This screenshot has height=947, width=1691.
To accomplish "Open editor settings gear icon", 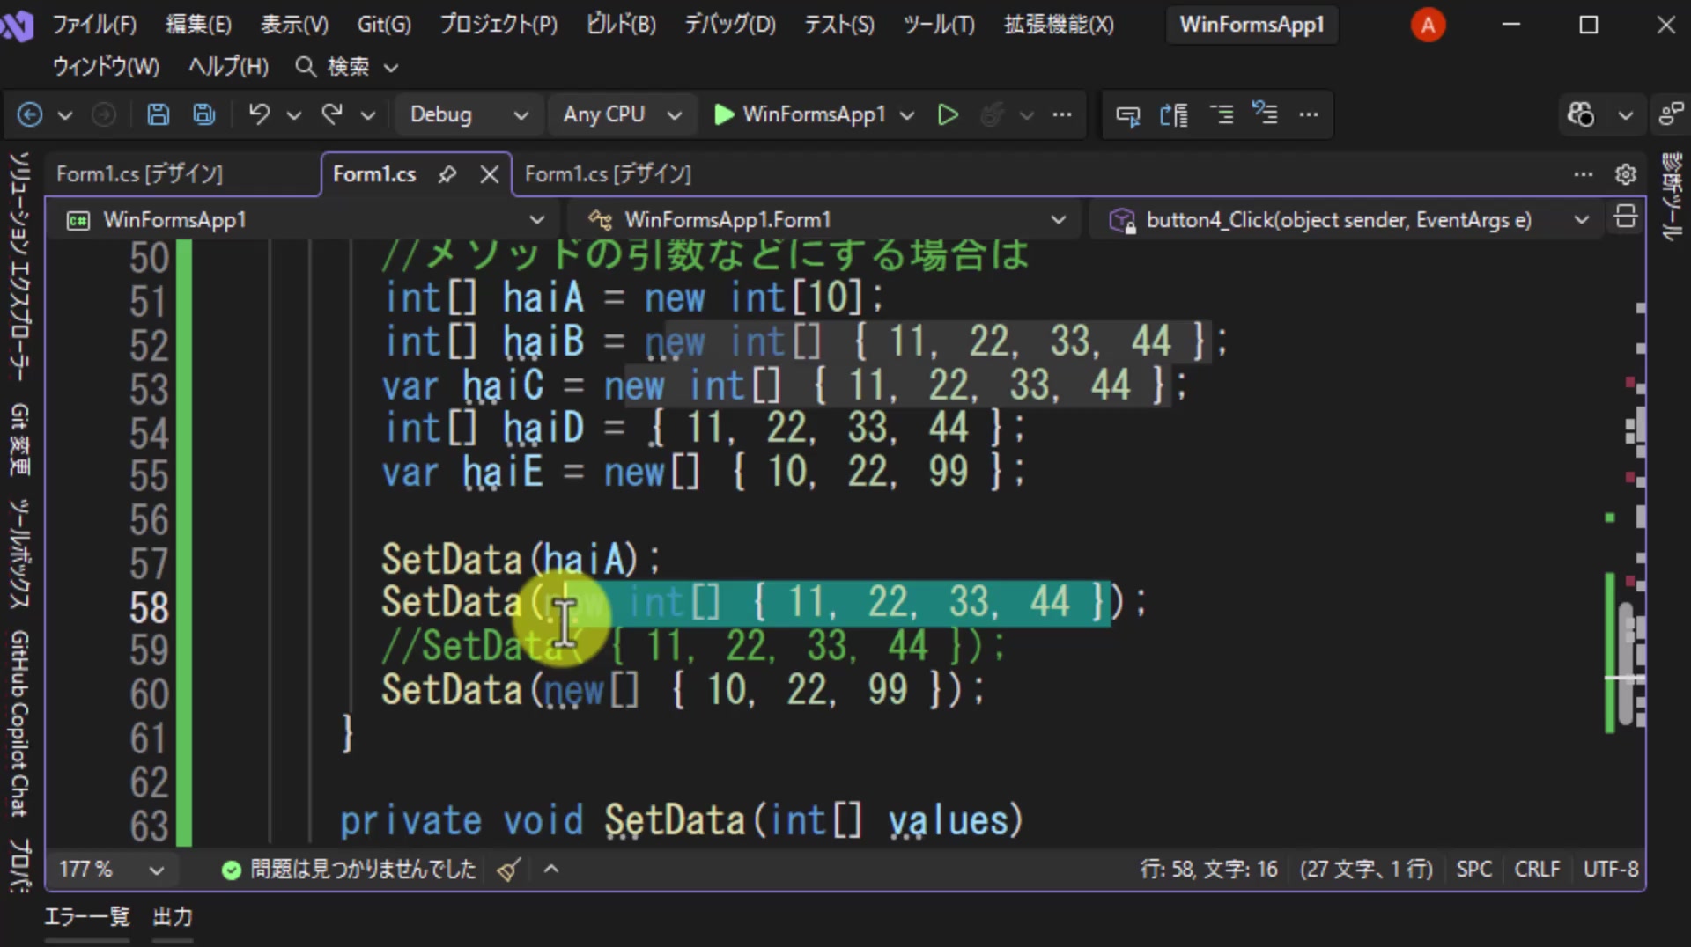I will tap(1626, 174).
